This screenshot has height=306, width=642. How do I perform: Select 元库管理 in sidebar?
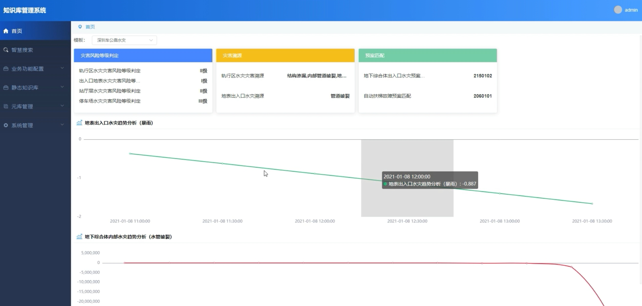pos(35,106)
